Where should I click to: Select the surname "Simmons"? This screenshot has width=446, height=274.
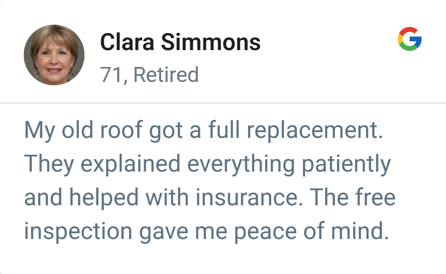210,43
